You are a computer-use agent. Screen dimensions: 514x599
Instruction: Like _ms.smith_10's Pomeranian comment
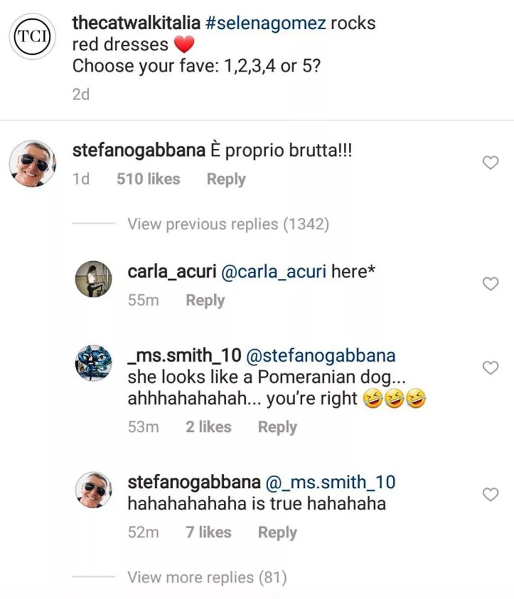coord(491,367)
